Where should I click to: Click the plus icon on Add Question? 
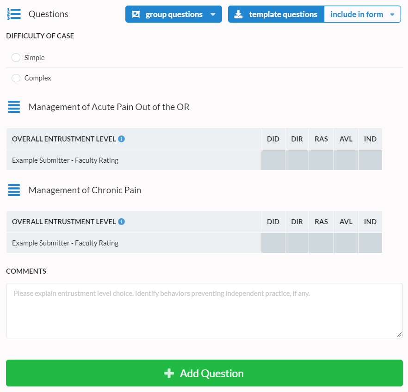pyautogui.click(x=169, y=373)
